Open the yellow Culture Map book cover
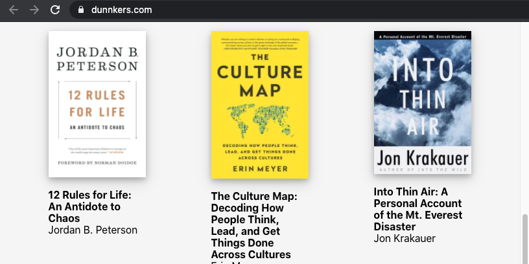This screenshot has width=529, height=264. coord(259,104)
